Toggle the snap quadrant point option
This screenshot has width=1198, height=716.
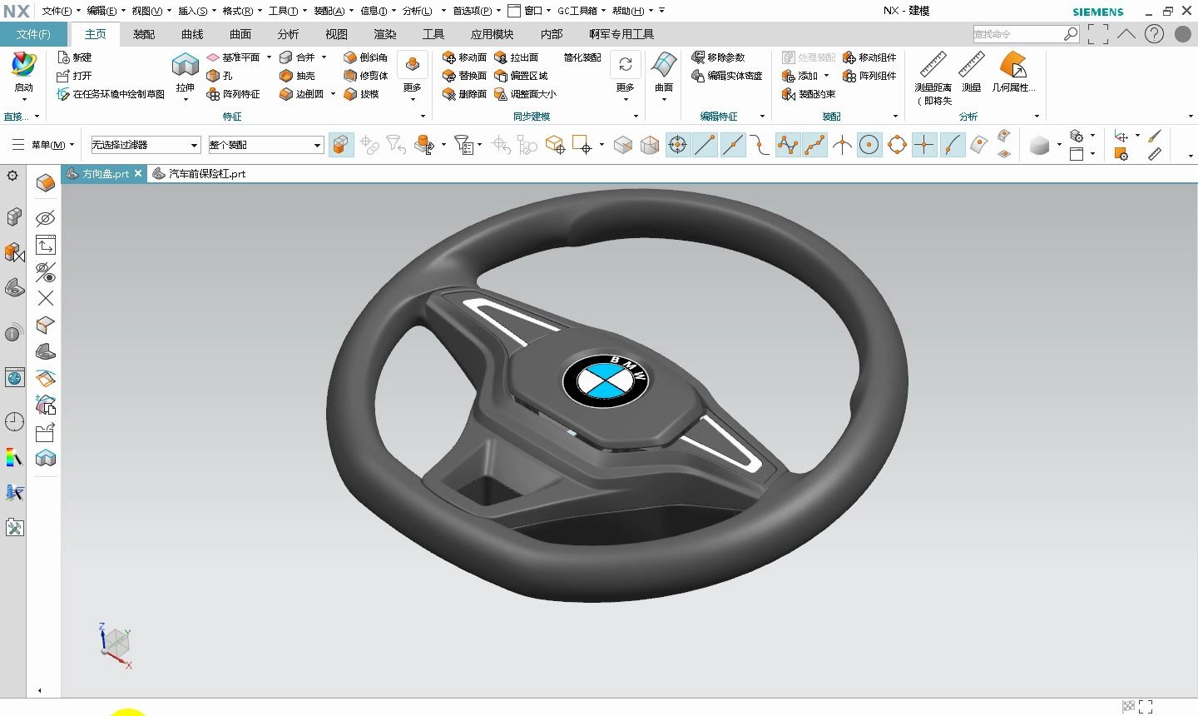897,145
